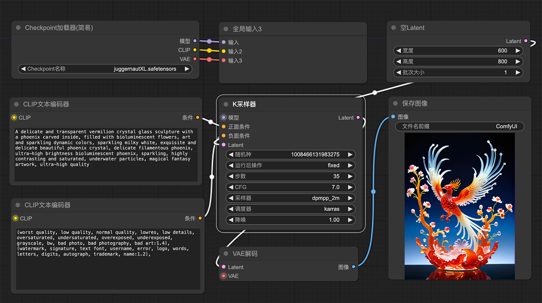542x303 pixels.
Task: Open the juggernautXL.safetensors checkpoint dropdown
Action: 105,69
